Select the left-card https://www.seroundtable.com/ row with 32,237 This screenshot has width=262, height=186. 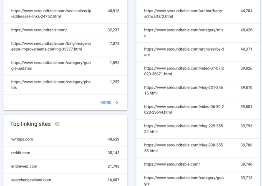(65, 30)
